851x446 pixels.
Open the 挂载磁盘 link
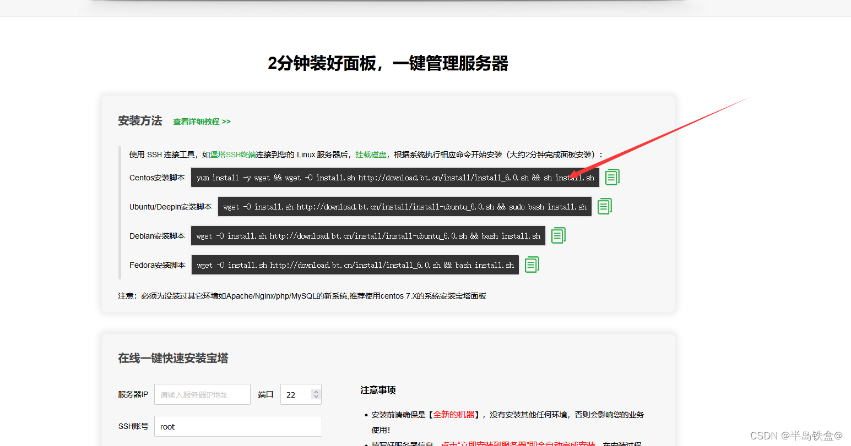[x=371, y=155]
